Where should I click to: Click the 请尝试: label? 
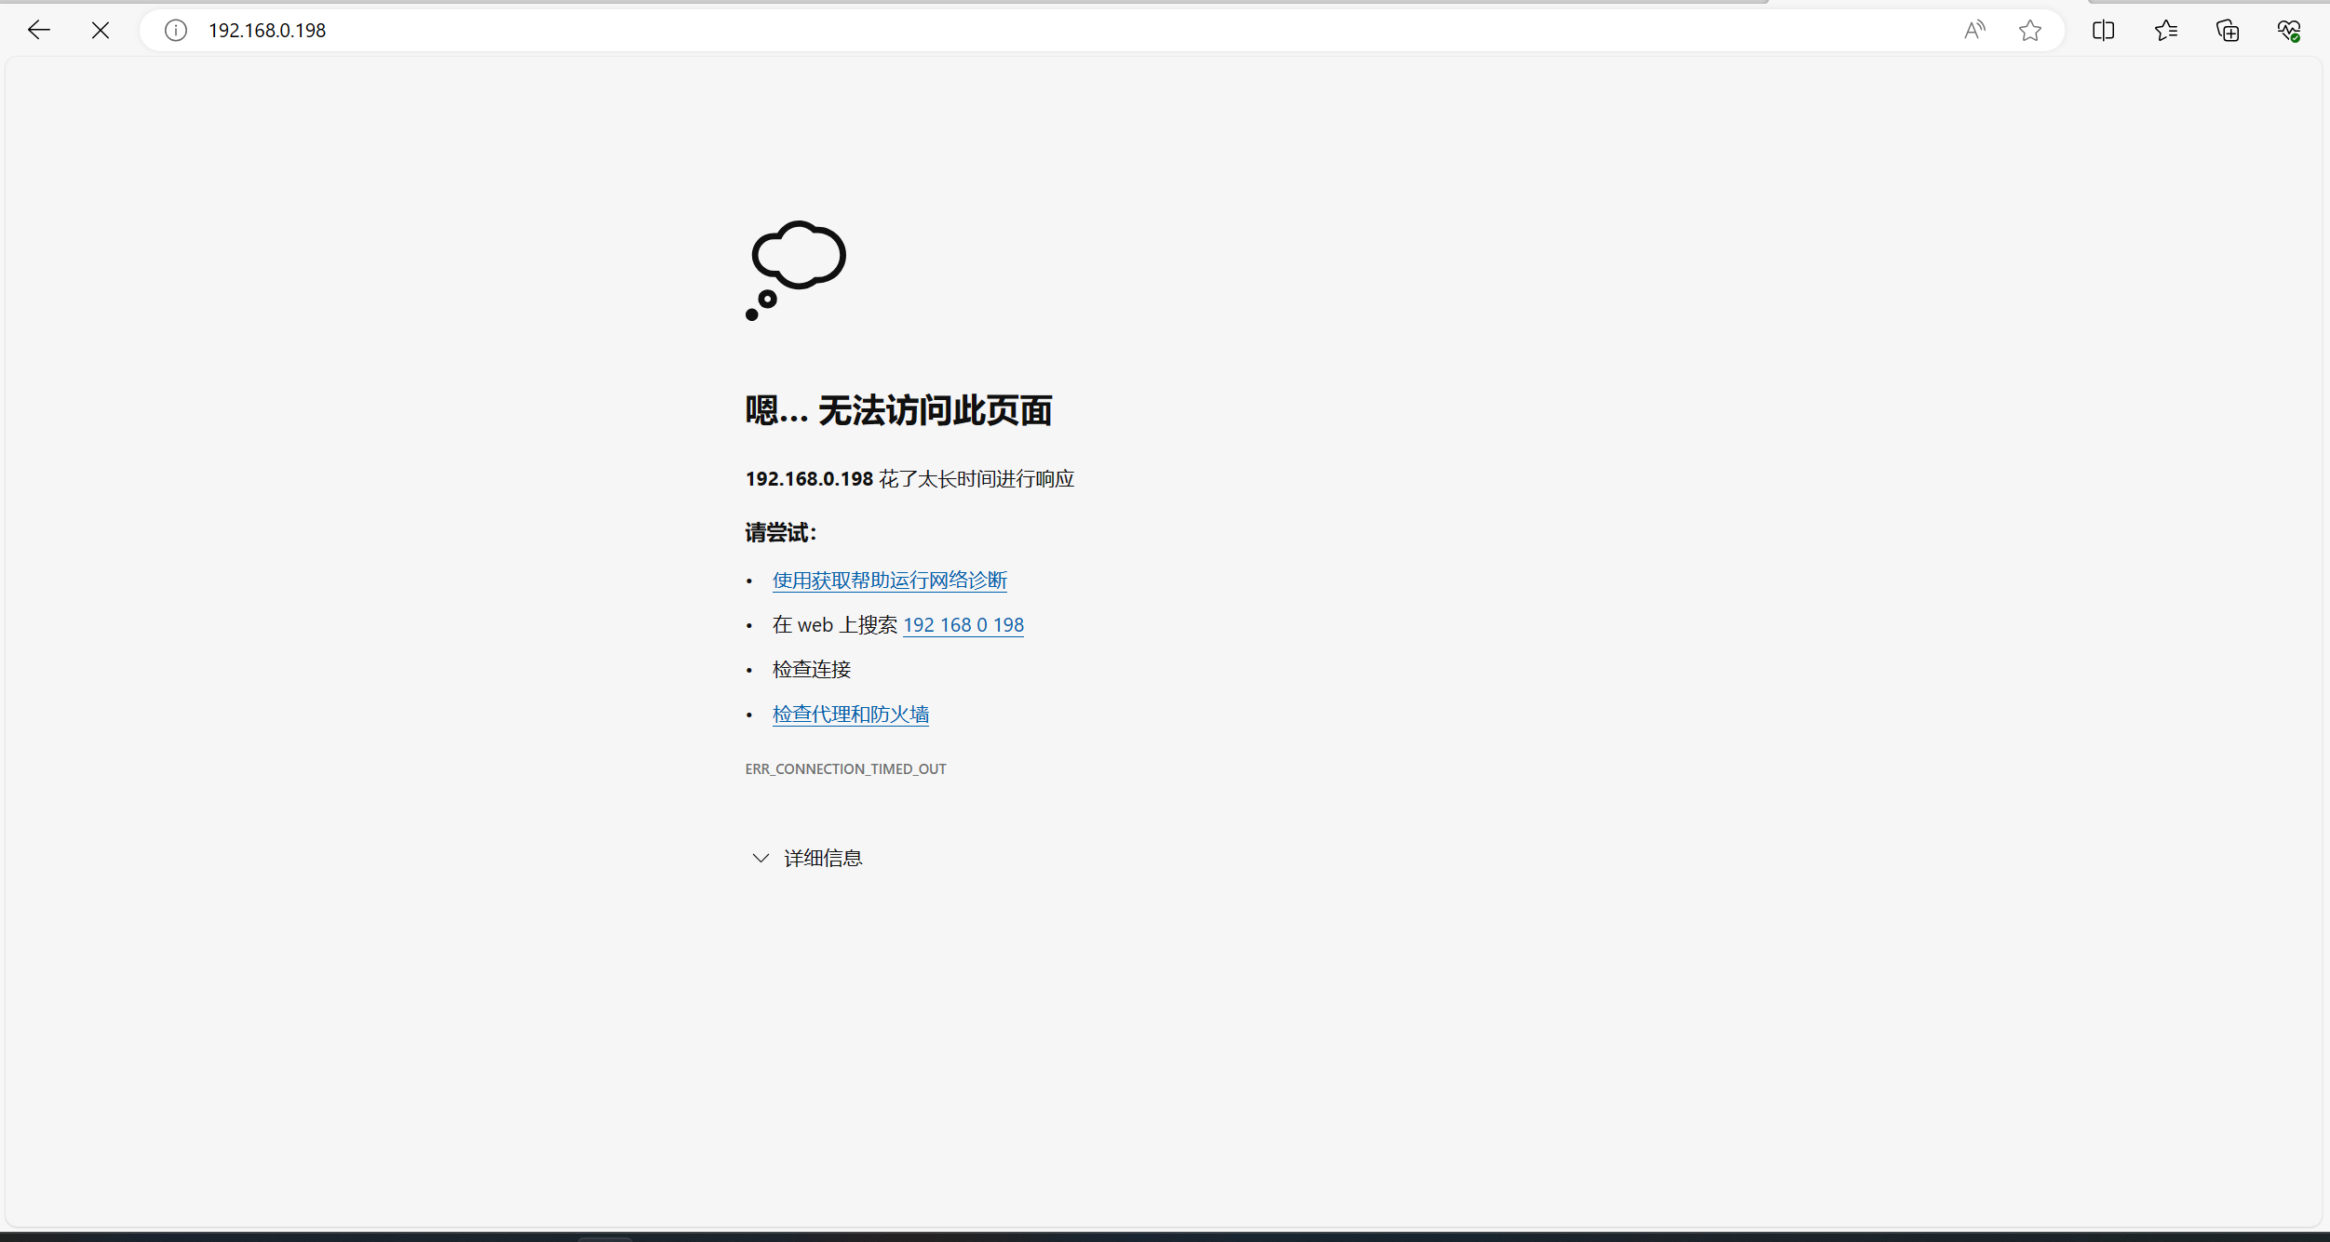pos(781,532)
